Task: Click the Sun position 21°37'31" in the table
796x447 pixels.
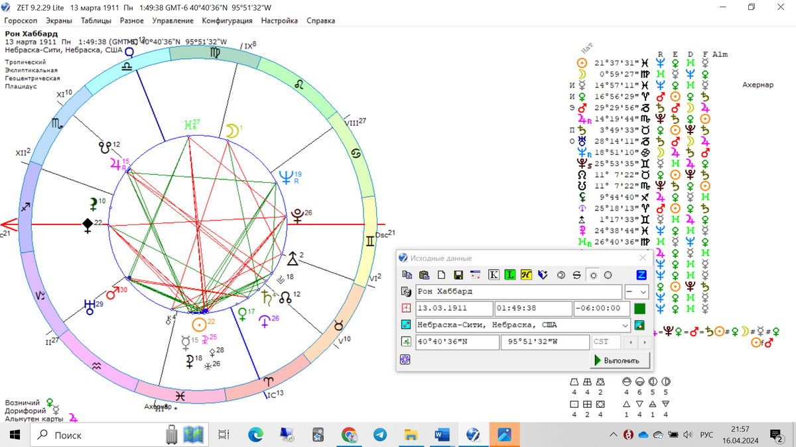Action: [x=616, y=63]
